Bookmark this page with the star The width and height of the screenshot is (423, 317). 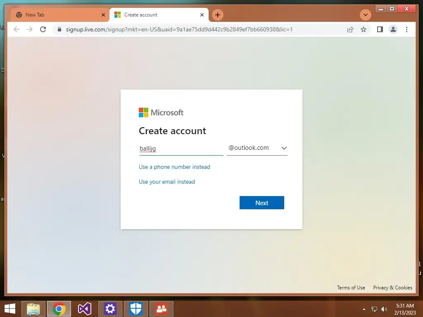tap(364, 29)
